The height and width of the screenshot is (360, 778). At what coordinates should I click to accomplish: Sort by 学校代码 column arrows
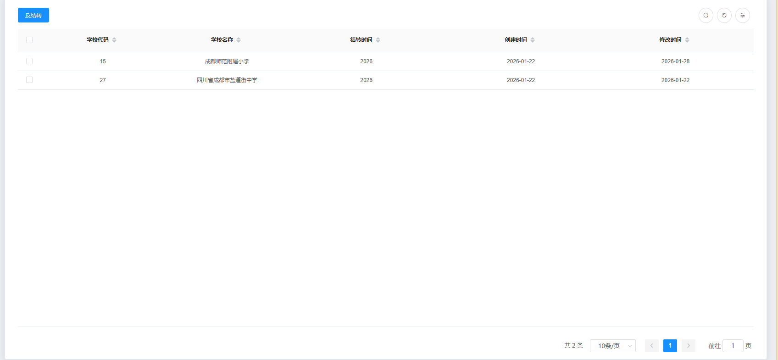pyautogui.click(x=114, y=40)
